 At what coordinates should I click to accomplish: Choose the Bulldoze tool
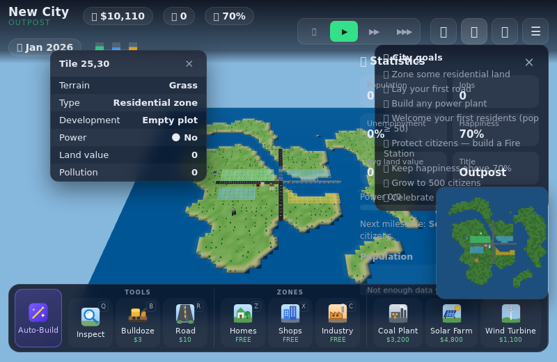point(138,322)
